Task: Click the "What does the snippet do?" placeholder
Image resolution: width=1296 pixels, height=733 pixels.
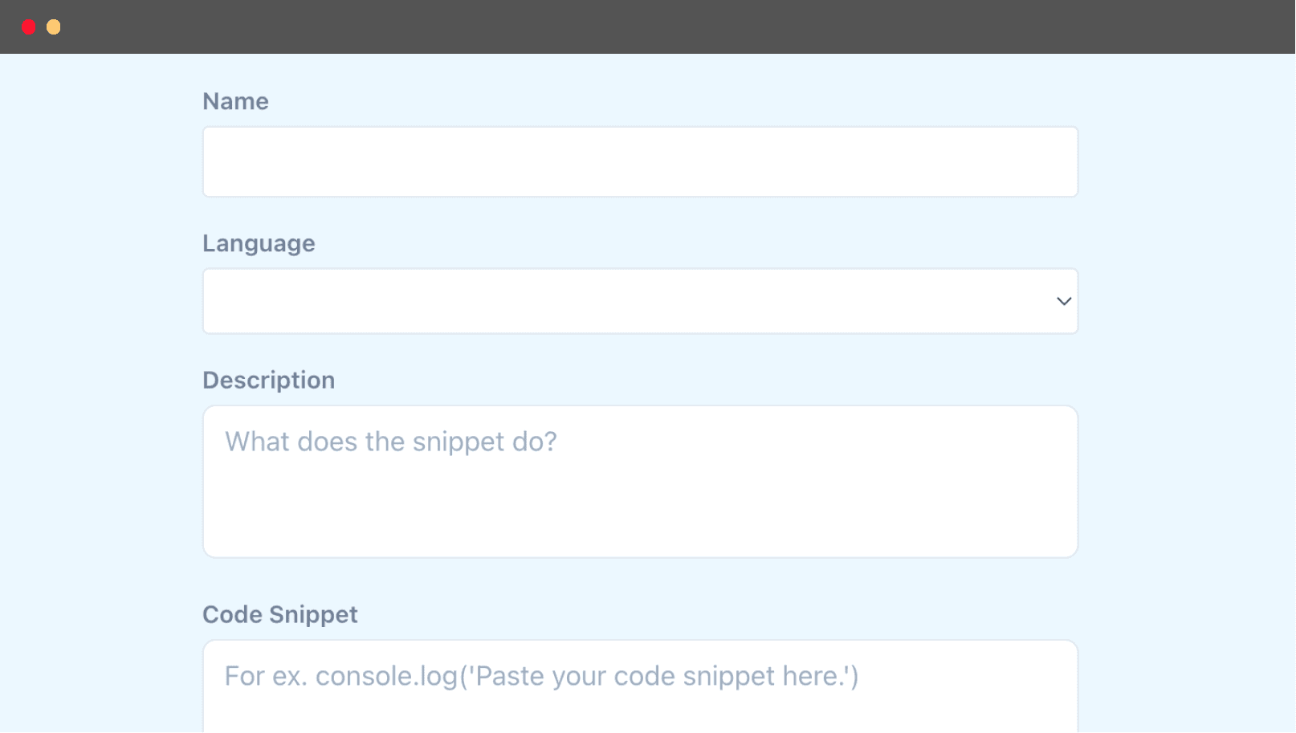Action: [390, 442]
